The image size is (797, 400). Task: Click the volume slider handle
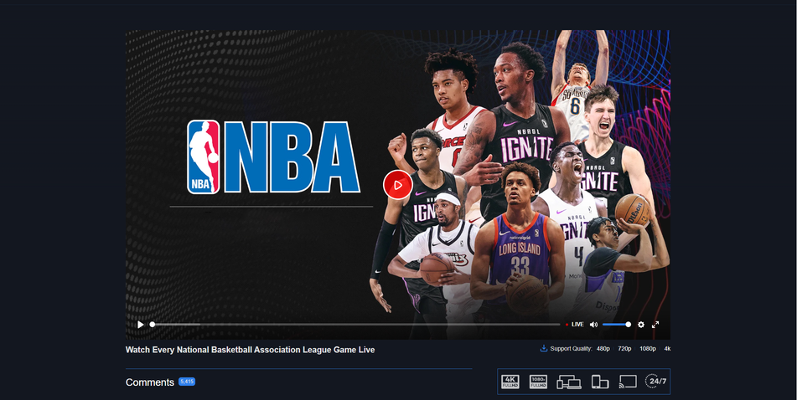click(629, 325)
